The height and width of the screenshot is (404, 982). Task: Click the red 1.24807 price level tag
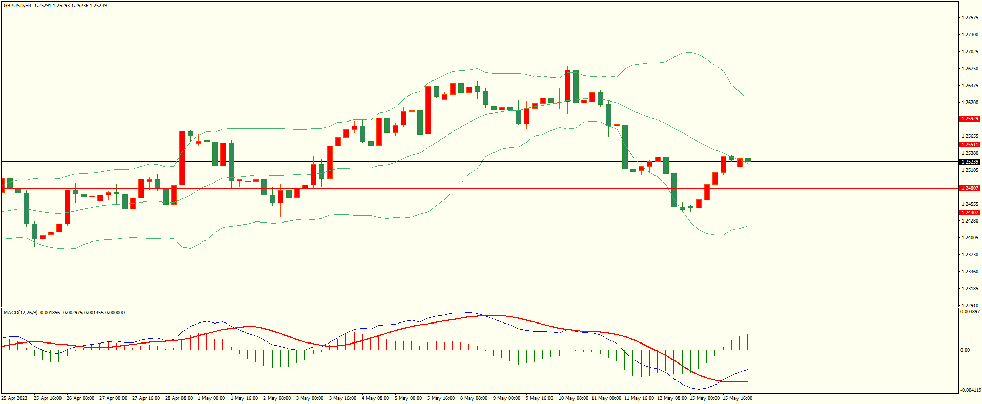click(969, 188)
